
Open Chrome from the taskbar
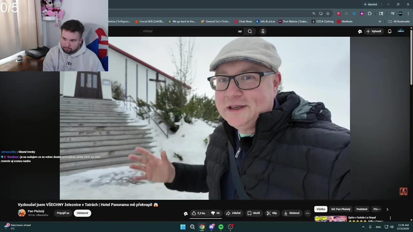pyautogui.click(x=202, y=227)
